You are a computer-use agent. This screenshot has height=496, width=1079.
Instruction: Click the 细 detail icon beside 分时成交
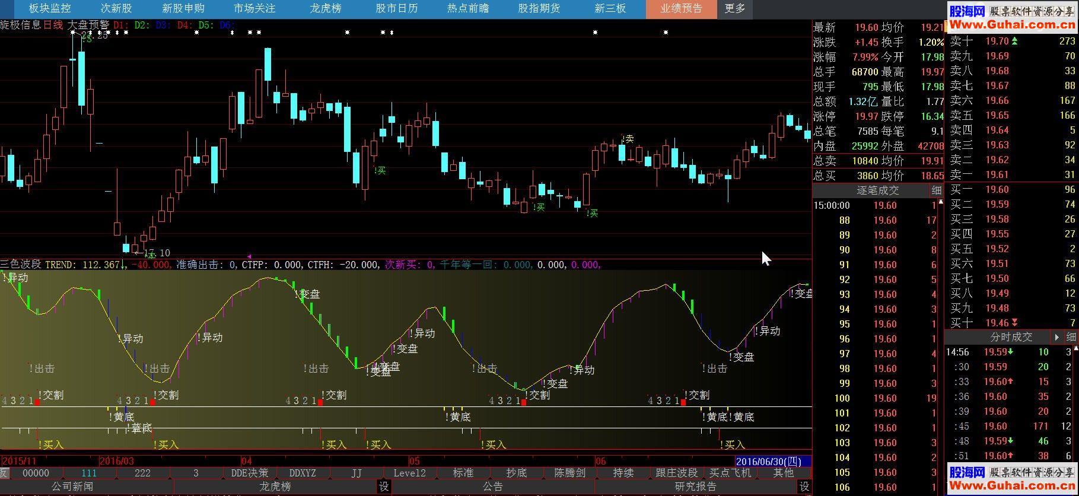tap(1071, 337)
